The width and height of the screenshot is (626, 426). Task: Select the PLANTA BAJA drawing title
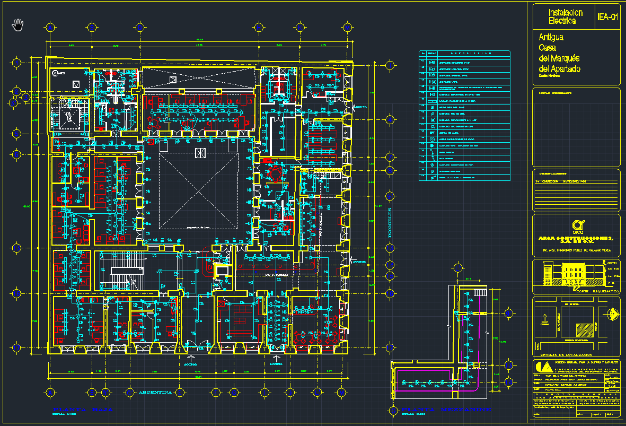[x=82, y=410]
